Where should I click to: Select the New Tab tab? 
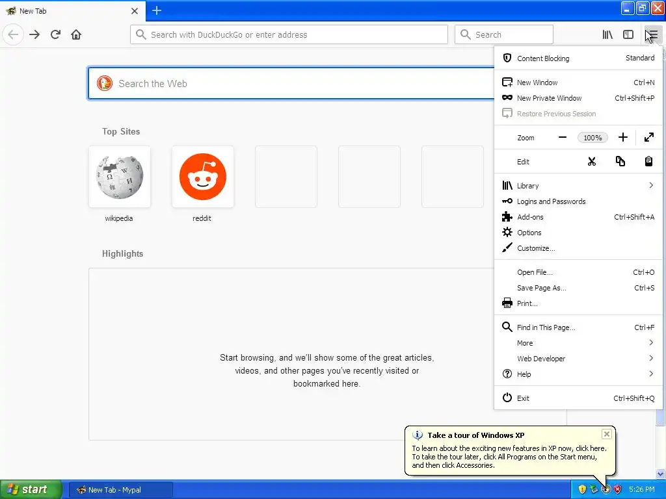pyautogui.click(x=72, y=11)
